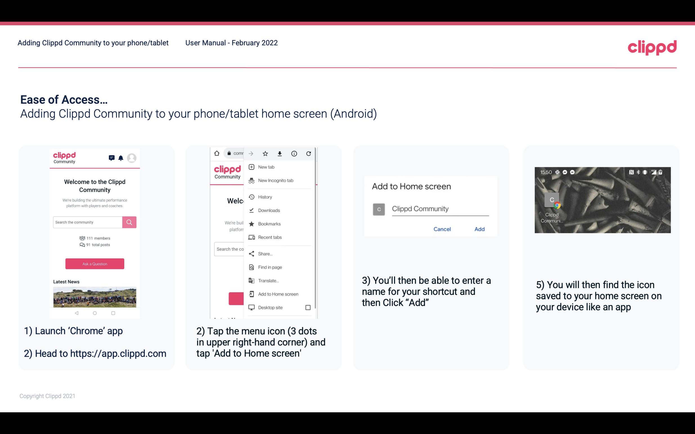Click the Add to Home screen menu option
The width and height of the screenshot is (695, 434).
coord(278,294)
